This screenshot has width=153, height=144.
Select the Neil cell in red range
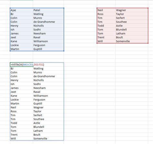tap(106, 10)
